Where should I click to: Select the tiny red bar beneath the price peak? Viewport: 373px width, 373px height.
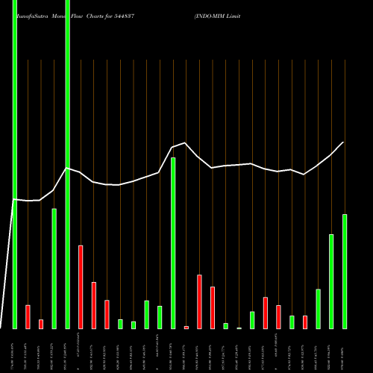[x=186, y=327]
